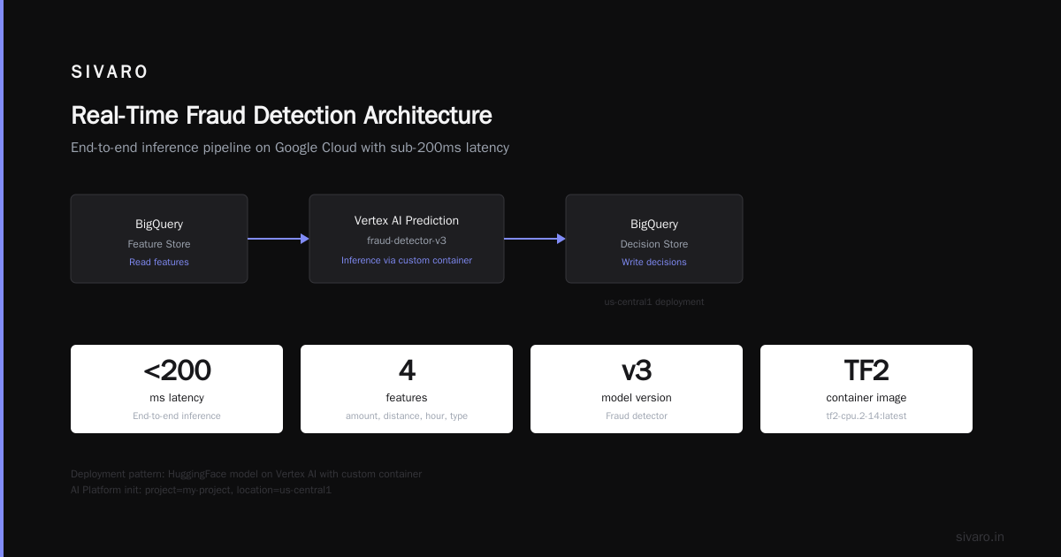The image size is (1061, 557).
Task: Click arrow between Vertex AI and Decision Store
Action: 535,239
